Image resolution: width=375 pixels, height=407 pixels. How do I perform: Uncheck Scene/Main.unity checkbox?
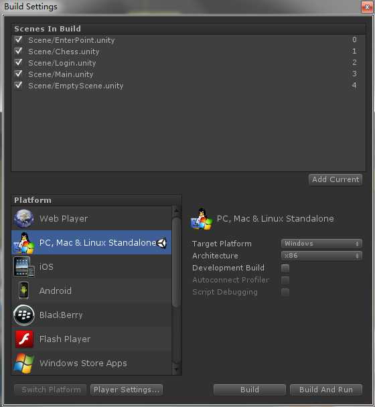point(19,74)
